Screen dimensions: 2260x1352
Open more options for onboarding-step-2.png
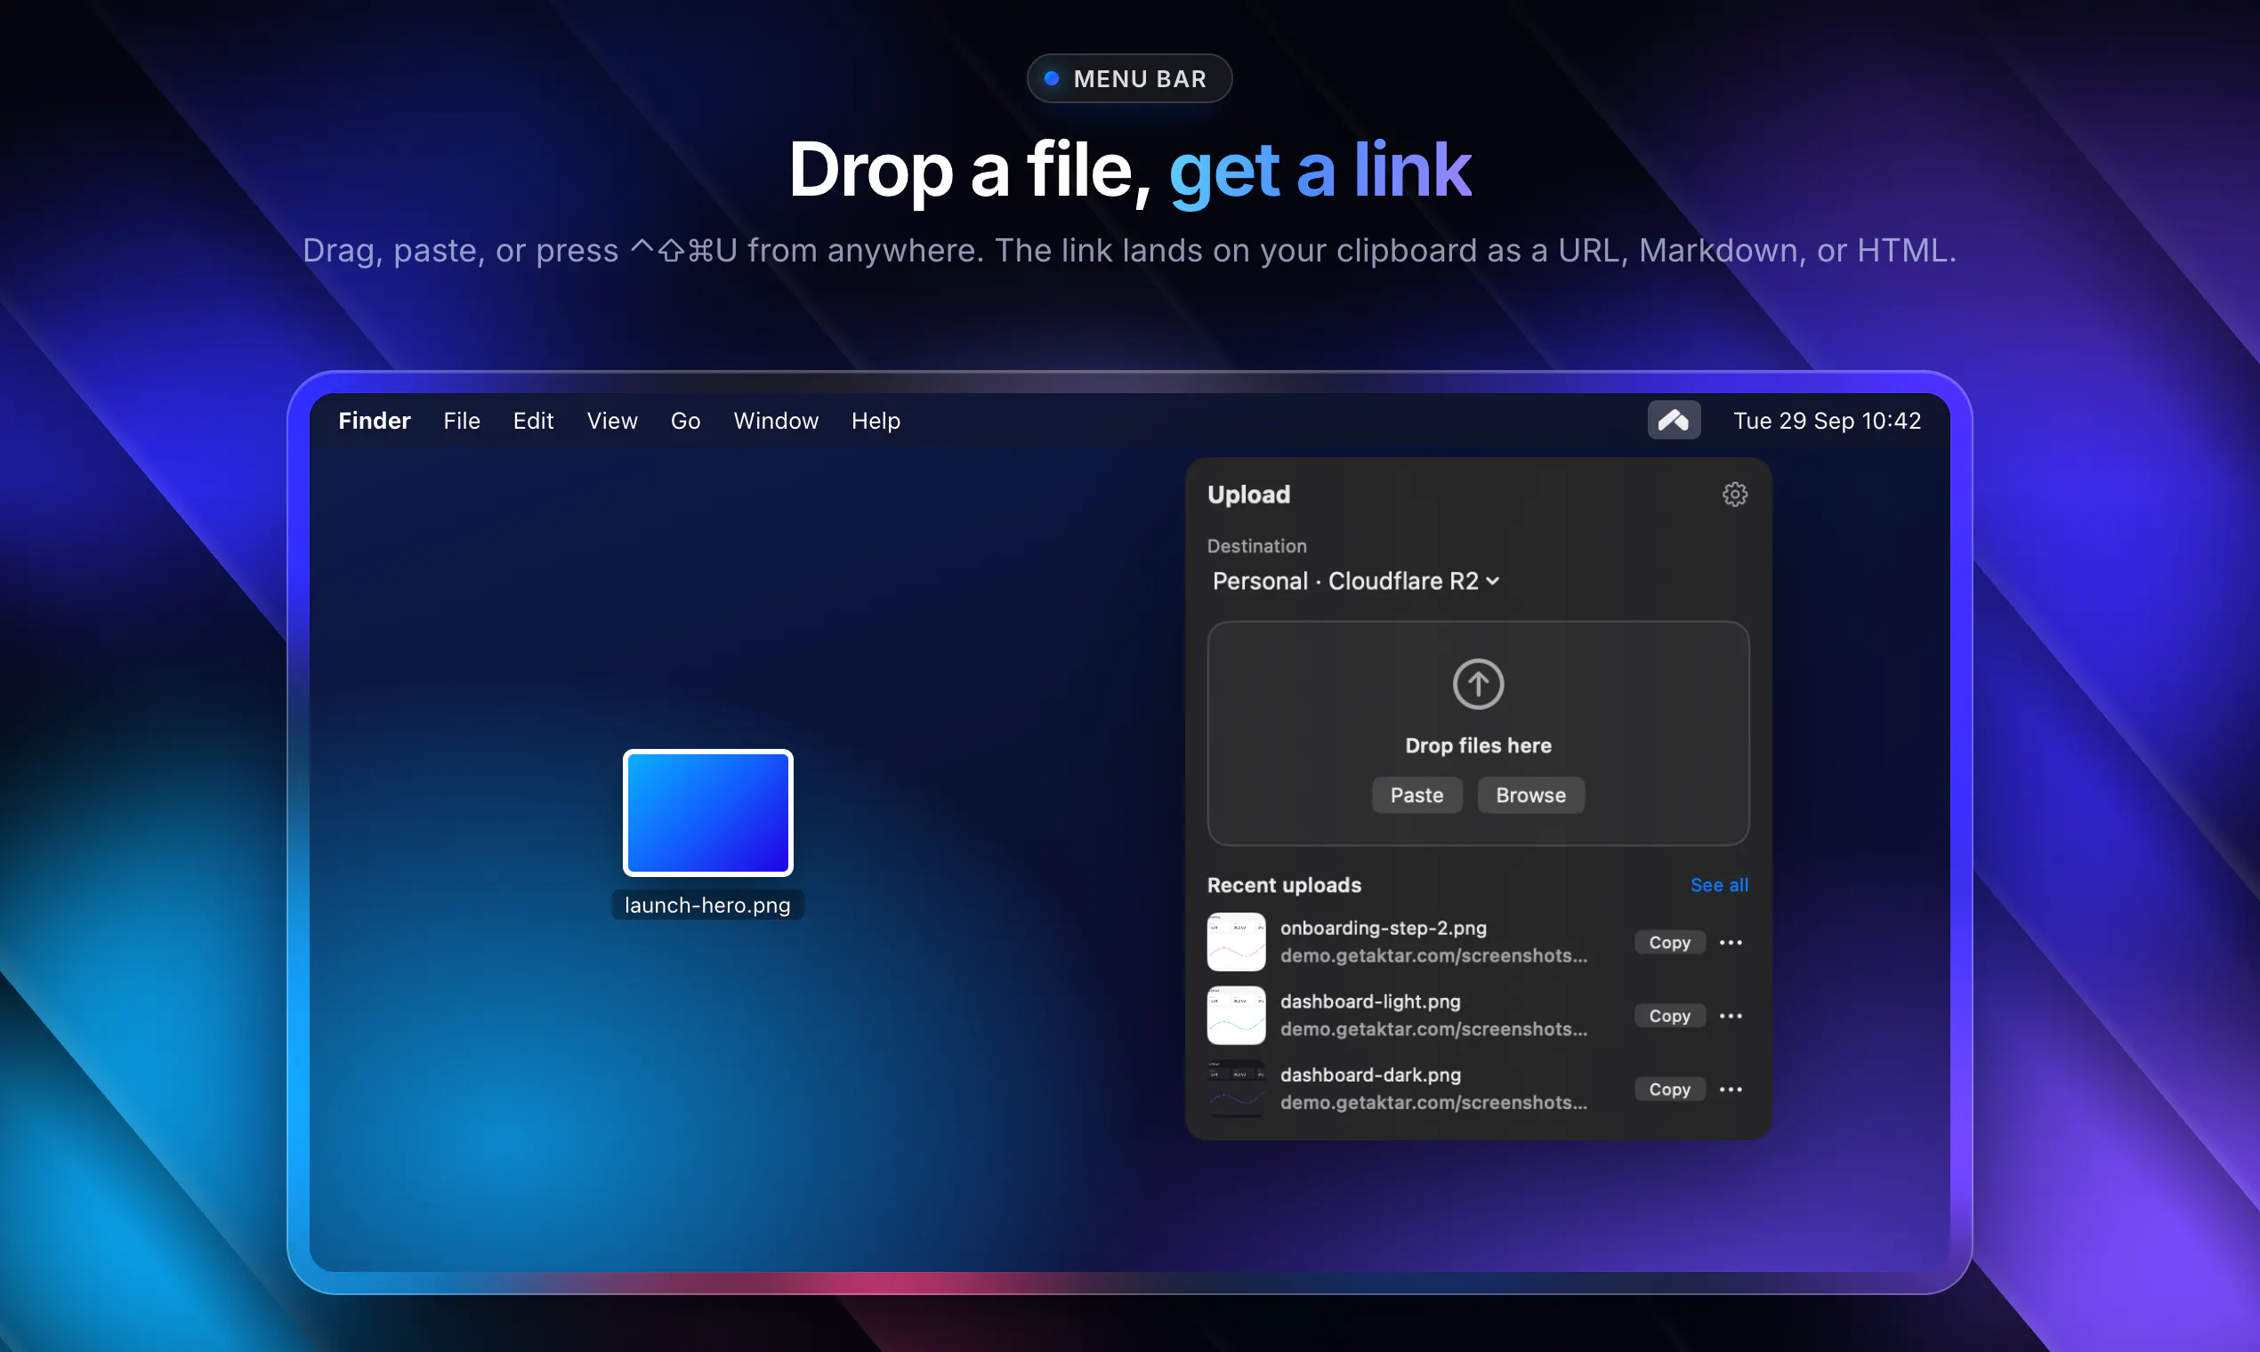(1730, 942)
